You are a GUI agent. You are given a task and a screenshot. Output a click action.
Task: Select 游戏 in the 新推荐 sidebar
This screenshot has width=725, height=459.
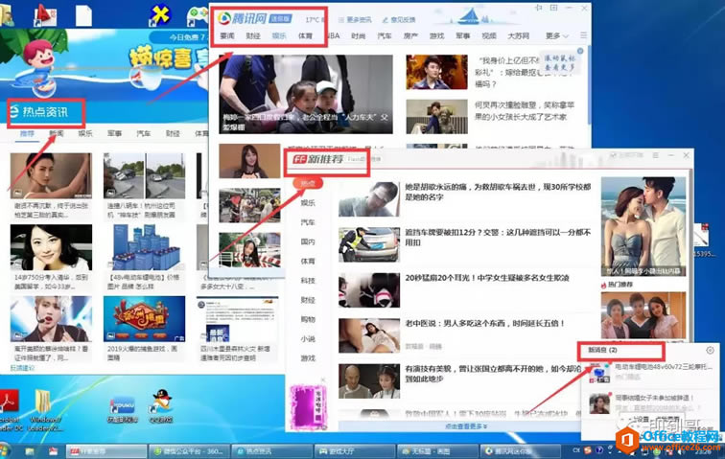tap(308, 358)
